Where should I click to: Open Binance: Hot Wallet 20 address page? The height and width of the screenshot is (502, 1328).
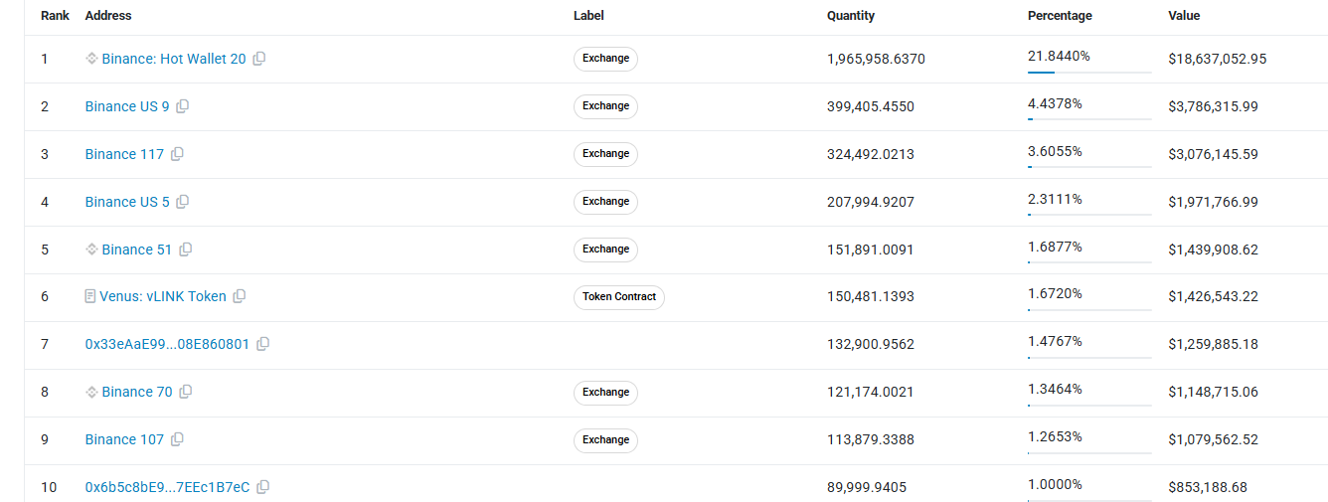(174, 59)
